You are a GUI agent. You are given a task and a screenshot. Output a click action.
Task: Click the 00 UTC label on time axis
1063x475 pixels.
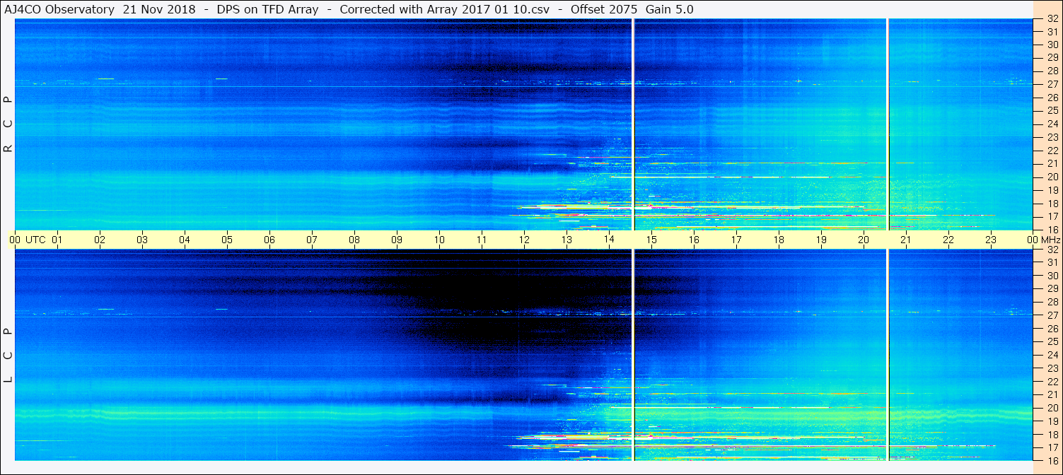coord(27,240)
